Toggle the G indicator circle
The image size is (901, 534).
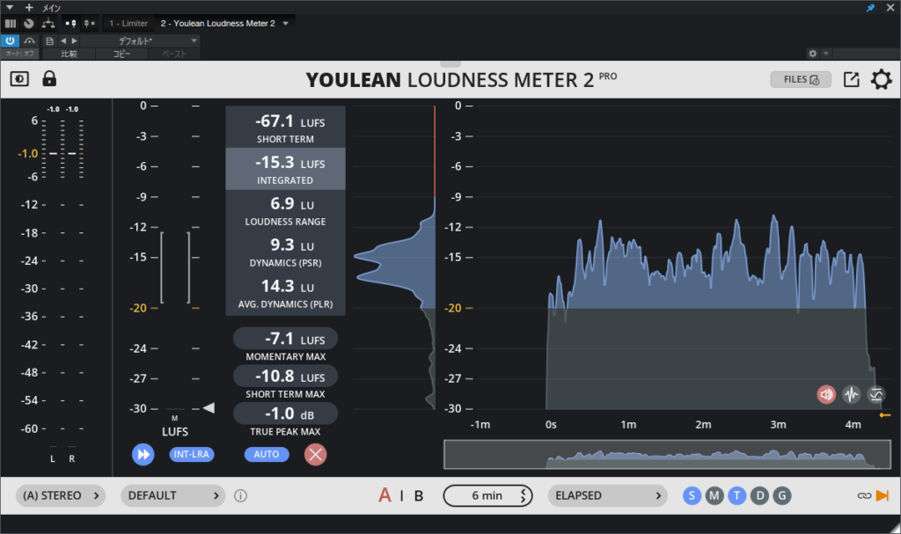point(782,495)
